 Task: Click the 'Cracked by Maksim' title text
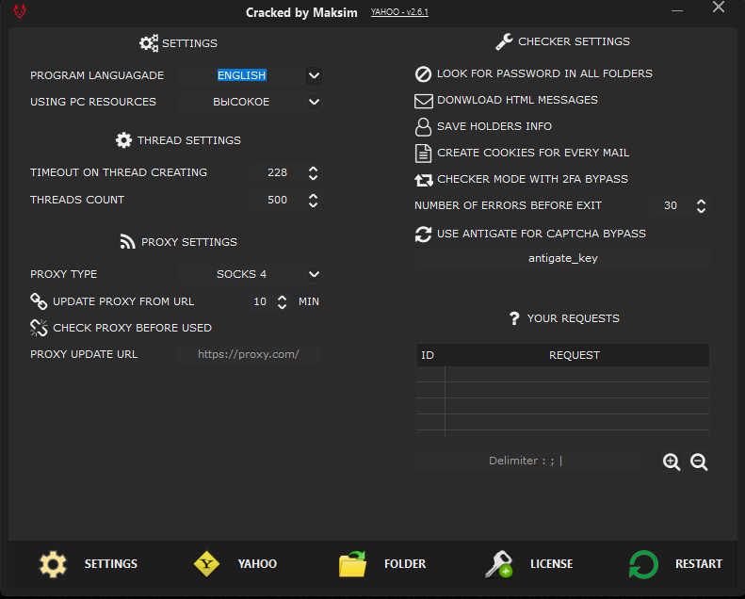click(x=301, y=13)
